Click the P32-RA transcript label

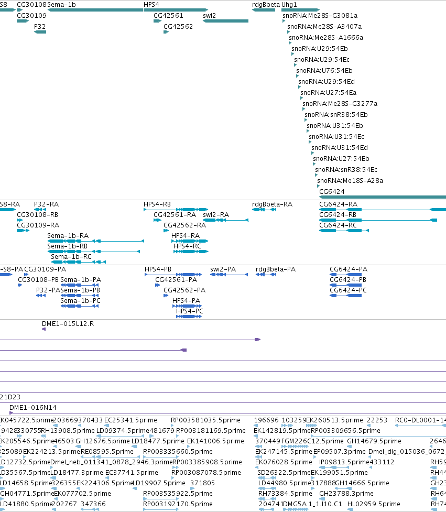coord(46,204)
